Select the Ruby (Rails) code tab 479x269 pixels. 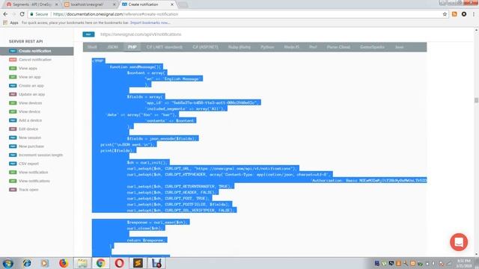pyautogui.click(x=239, y=47)
